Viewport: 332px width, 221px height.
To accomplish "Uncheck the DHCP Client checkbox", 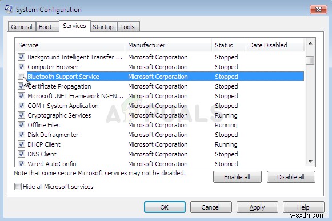I will [21, 144].
